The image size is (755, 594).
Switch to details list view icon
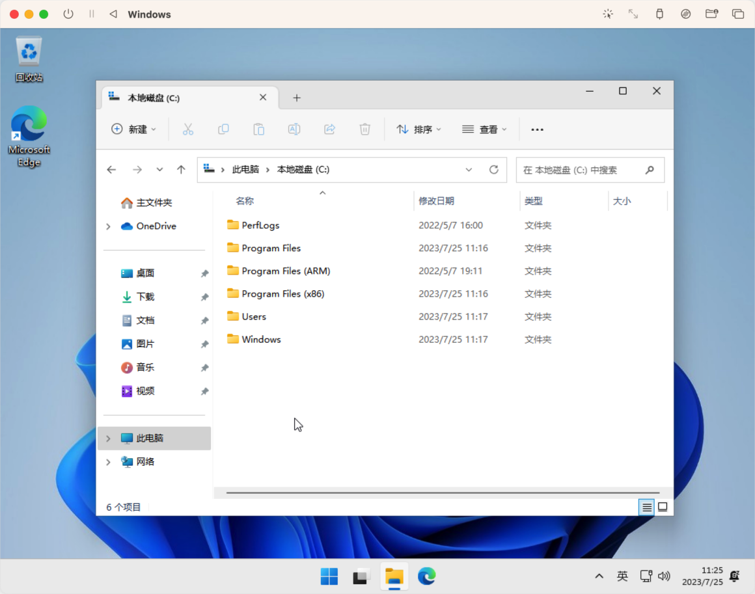(x=647, y=507)
